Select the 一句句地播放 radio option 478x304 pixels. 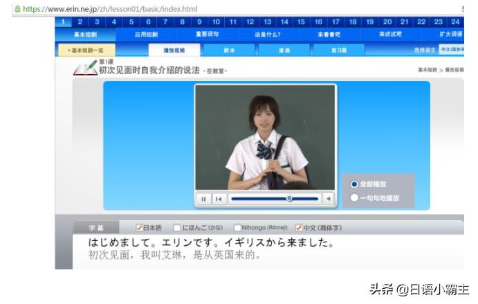(354, 197)
